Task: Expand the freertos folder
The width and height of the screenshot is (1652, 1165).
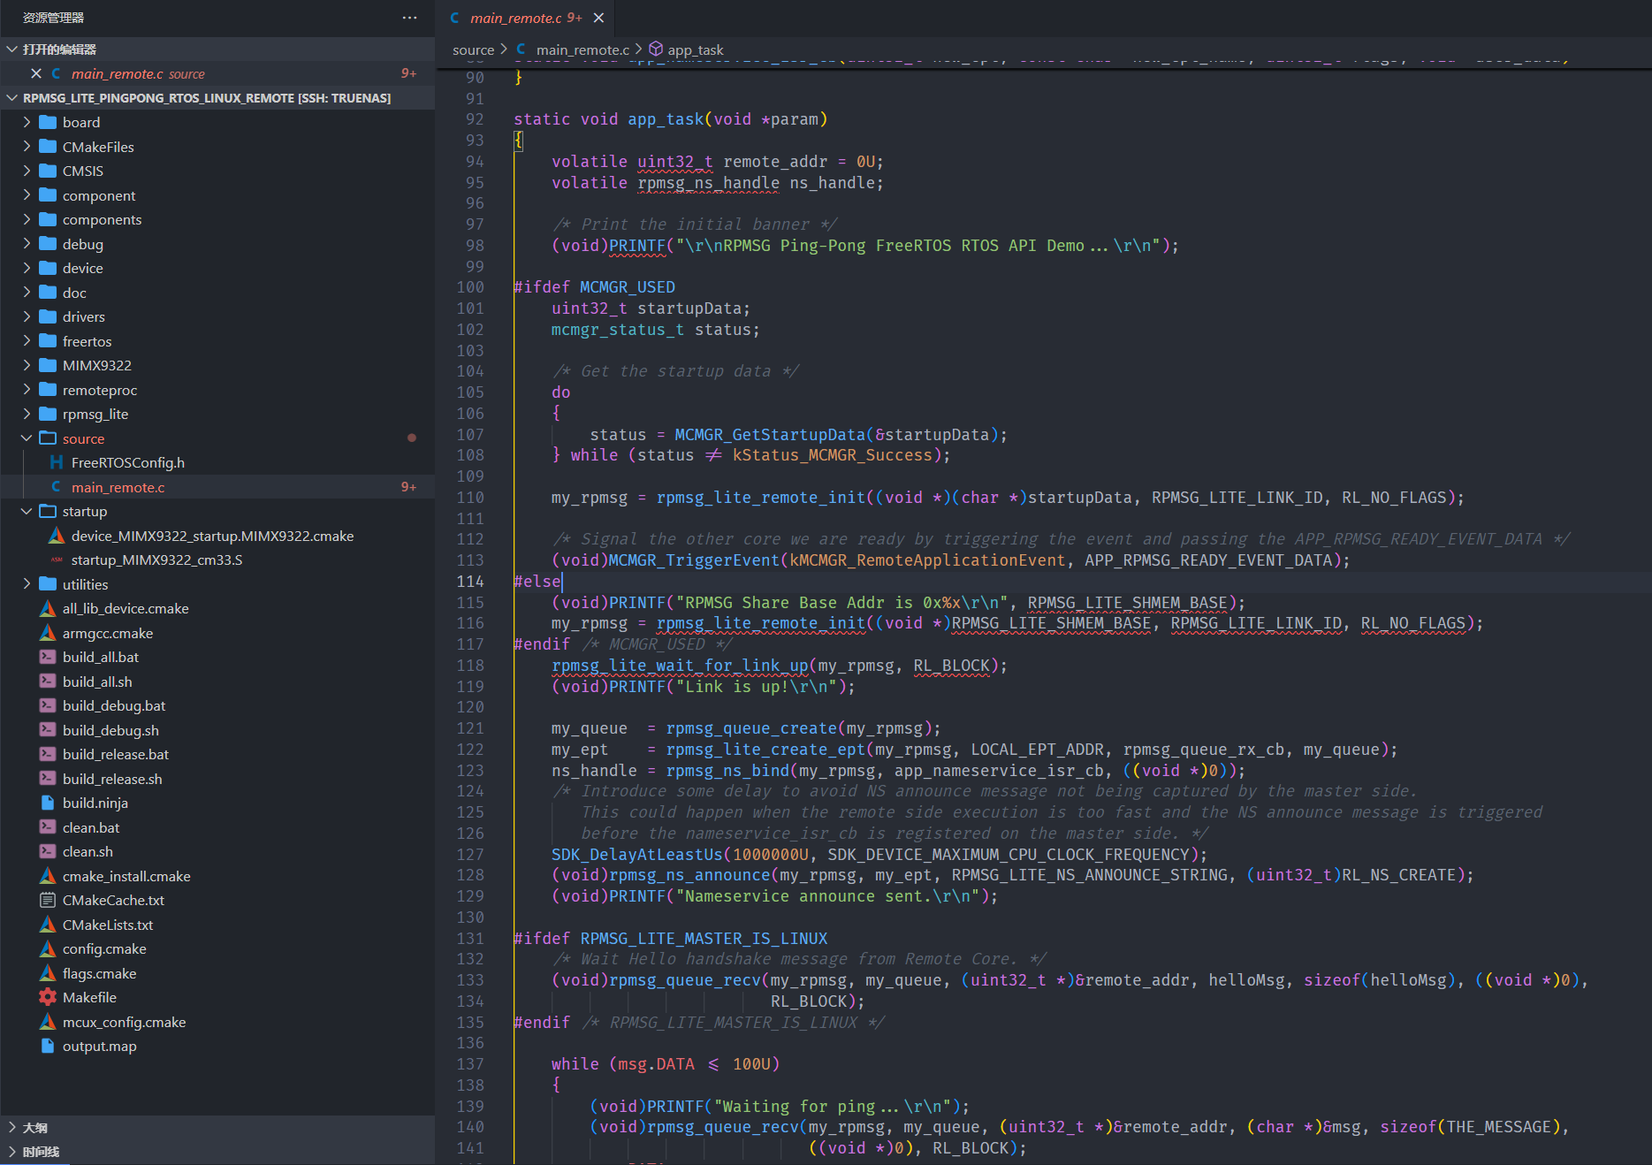Action: (27, 341)
